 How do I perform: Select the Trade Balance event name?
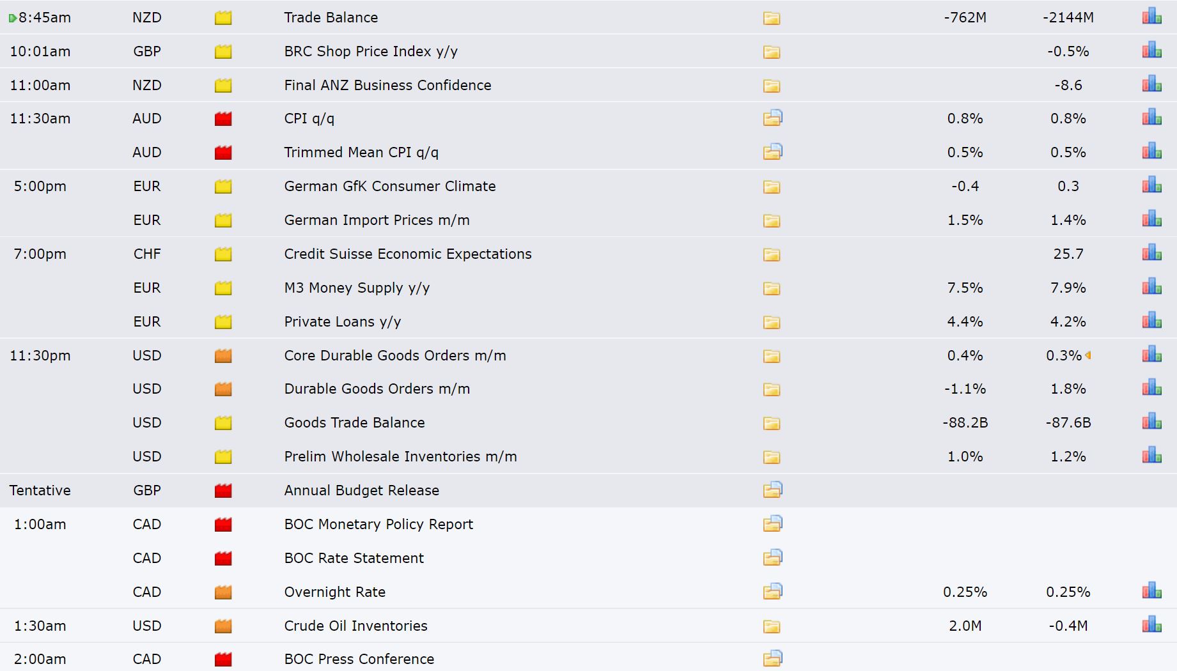point(331,18)
